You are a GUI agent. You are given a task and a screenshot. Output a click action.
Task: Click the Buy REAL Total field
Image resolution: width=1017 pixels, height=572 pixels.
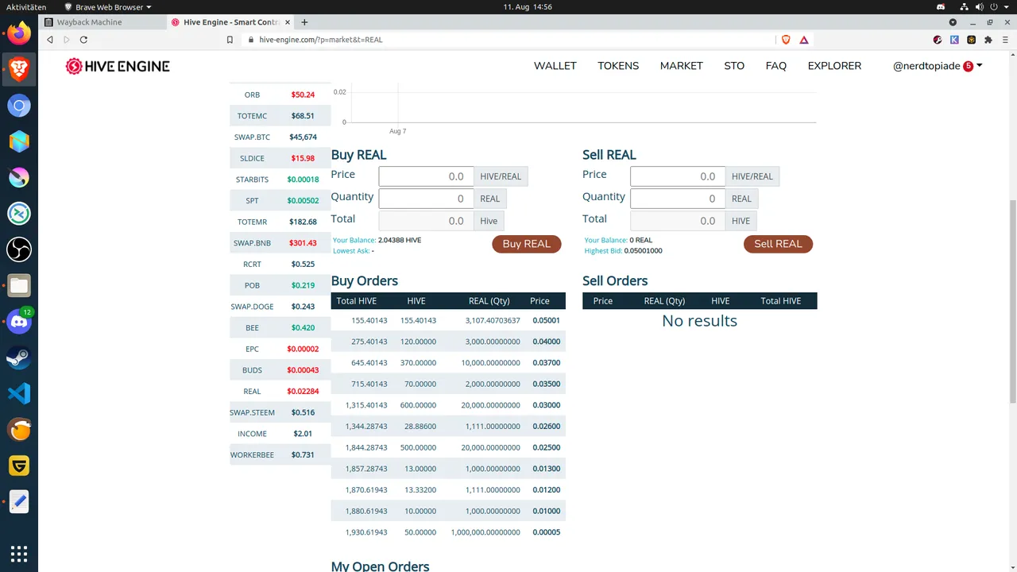[x=426, y=221]
